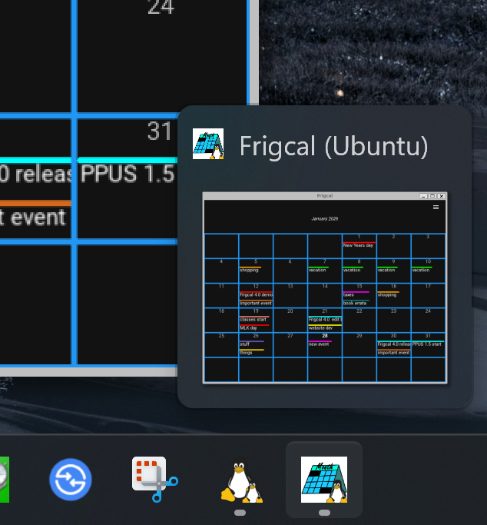This screenshot has height=525, width=487.
Task: Click the Frigcal calendar icon in the shelf
Action: (x=324, y=480)
